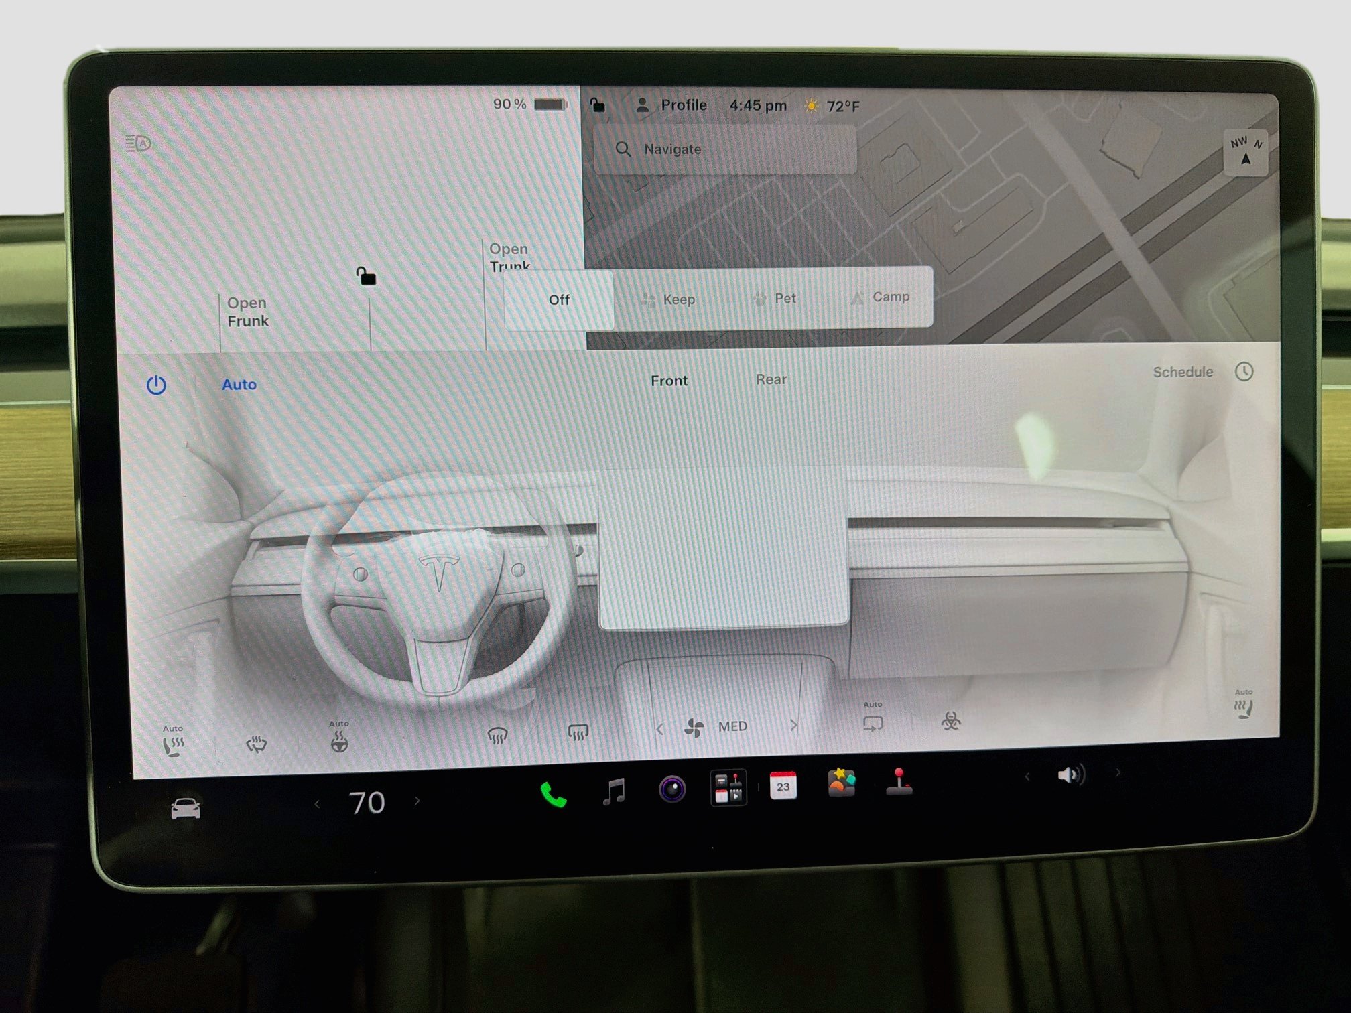
Task: Toggle wiper defrost heater
Action: click(256, 743)
